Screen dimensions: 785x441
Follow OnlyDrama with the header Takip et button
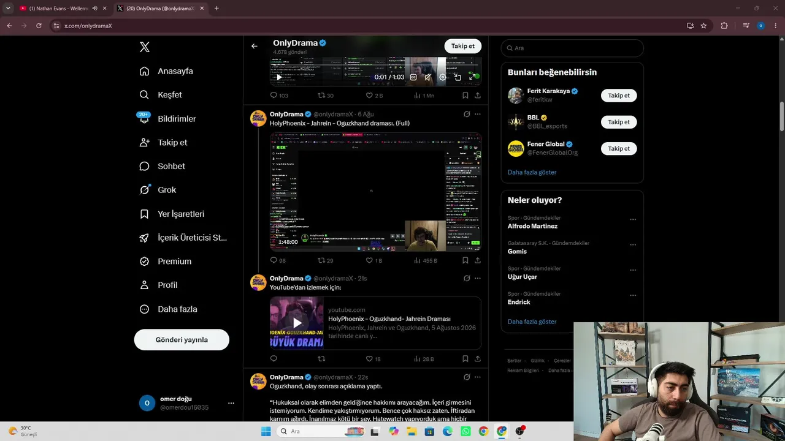[x=463, y=46]
